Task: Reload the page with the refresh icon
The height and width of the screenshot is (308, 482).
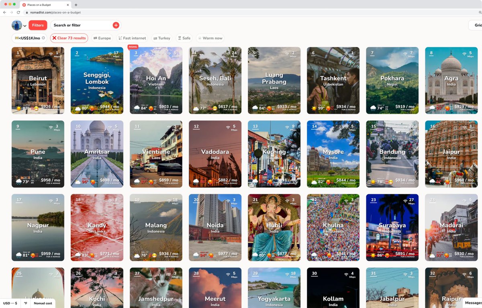Action: point(18,12)
